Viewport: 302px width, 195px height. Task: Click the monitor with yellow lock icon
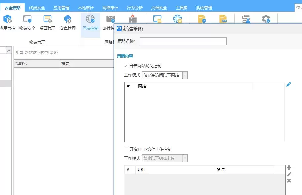click(x=157, y=19)
